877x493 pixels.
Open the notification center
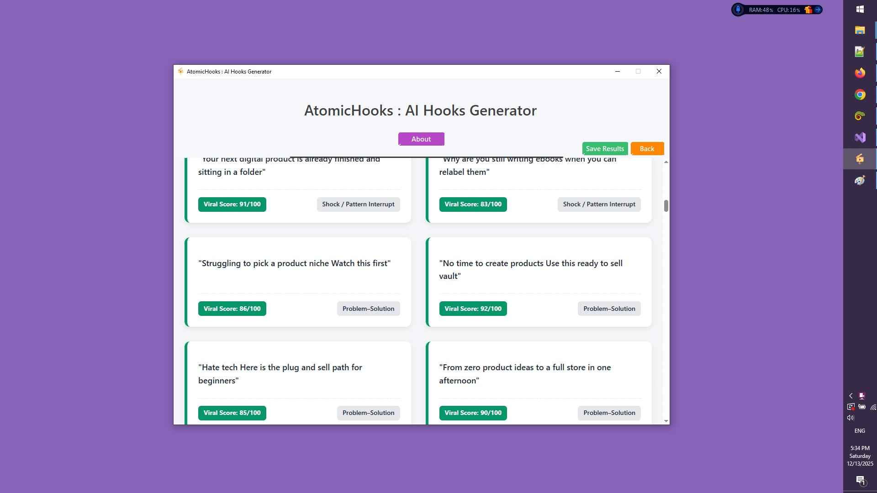pos(860,480)
